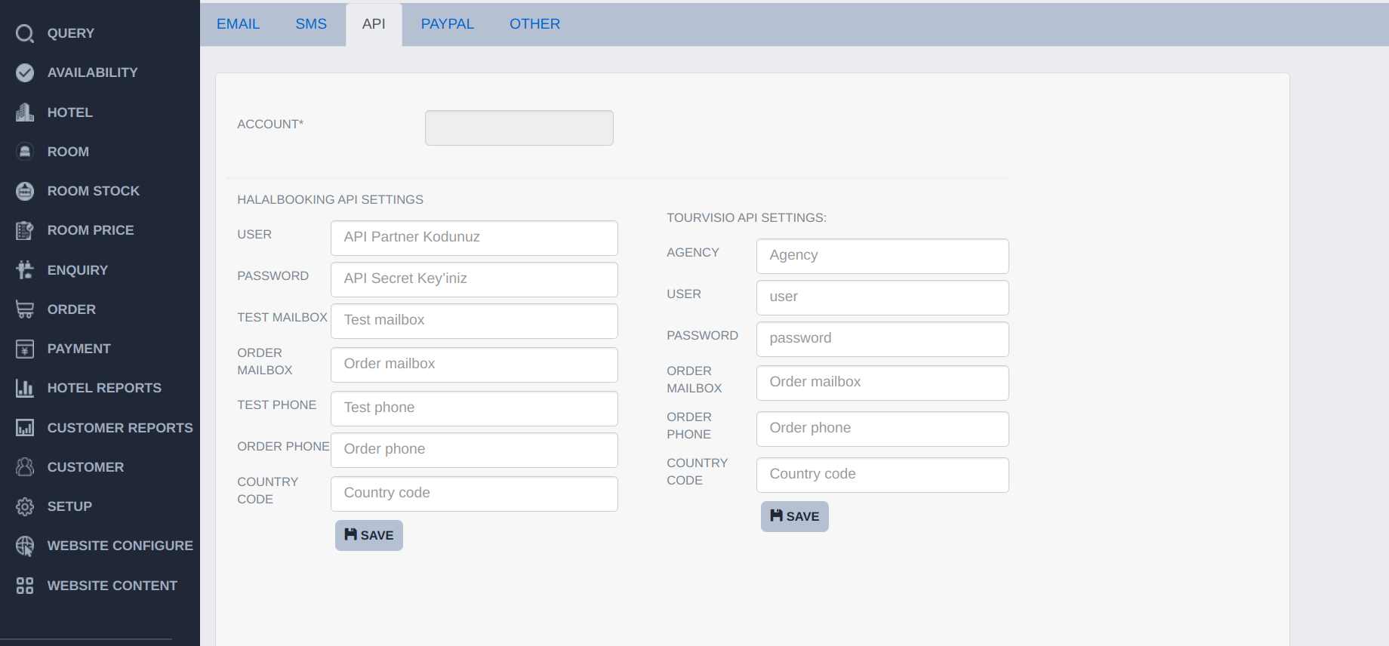Click the Room Stock icon

click(x=25, y=191)
